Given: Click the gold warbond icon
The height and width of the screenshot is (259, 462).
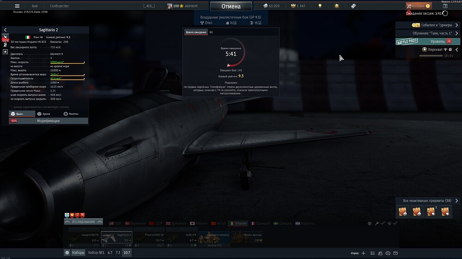Looking at the screenshot, I should 336,6.
